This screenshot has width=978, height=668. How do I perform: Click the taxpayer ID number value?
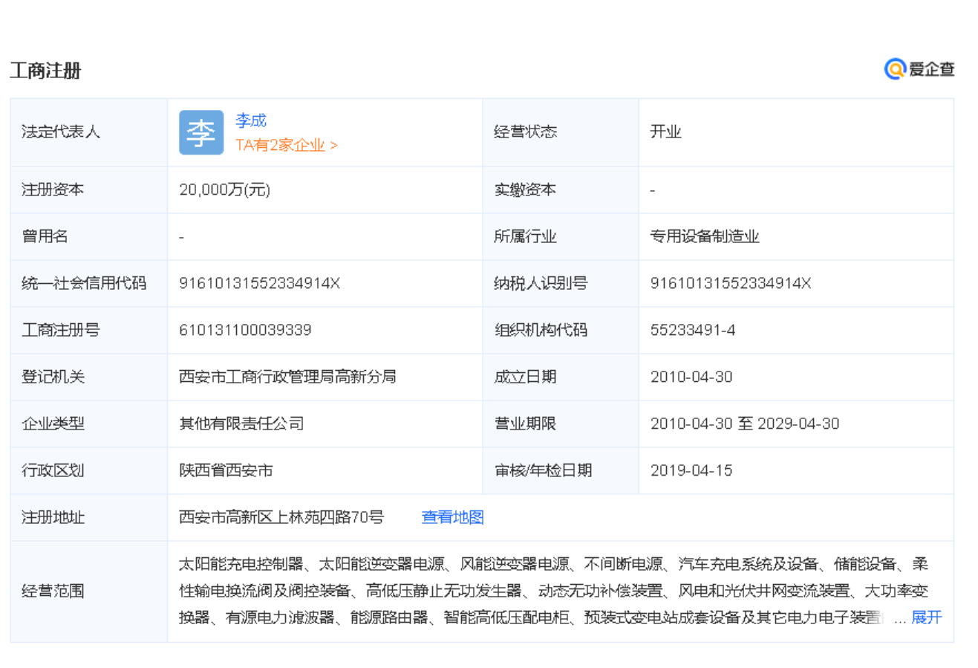point(730,283)
